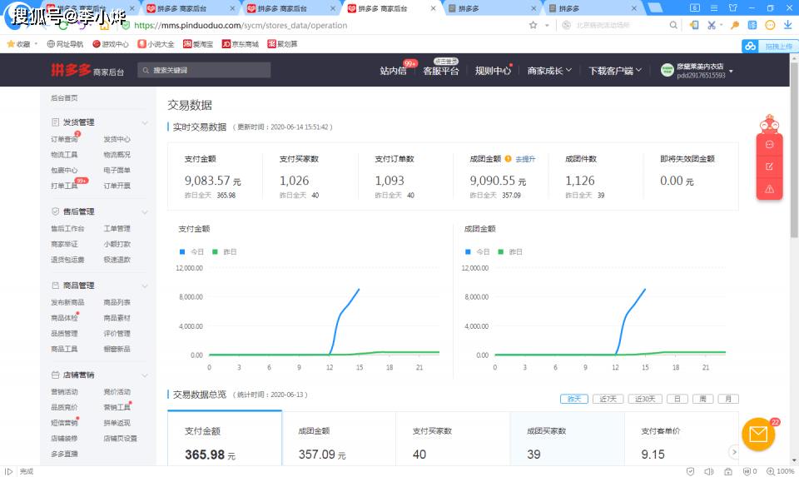Click the red floating chat bubble icon

tap(769, 145)
